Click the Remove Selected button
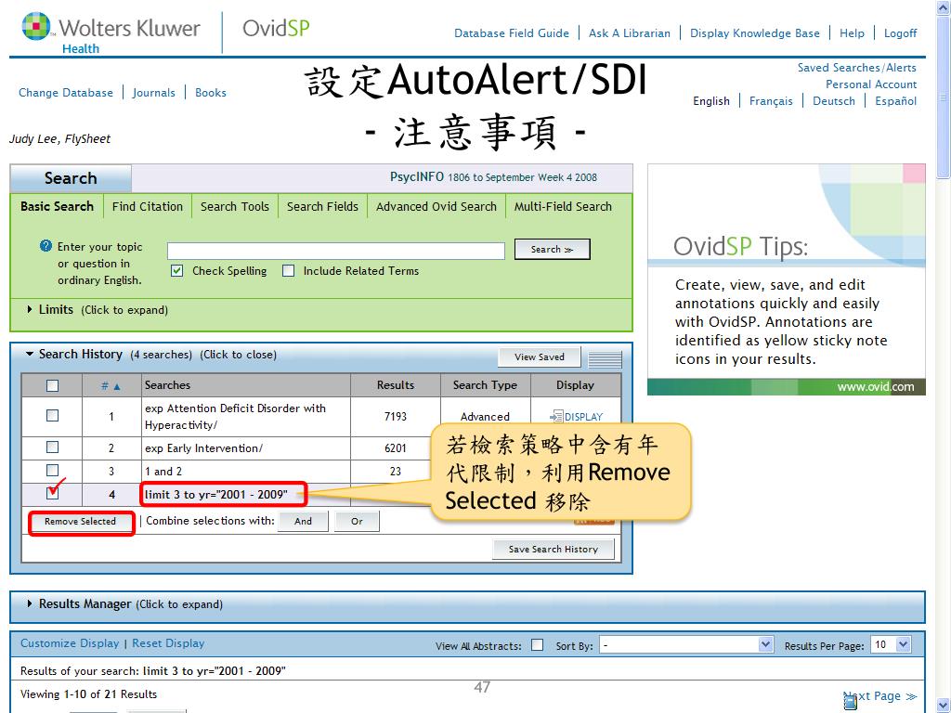This screenshot has width=951, height=713. coord(80,522)
